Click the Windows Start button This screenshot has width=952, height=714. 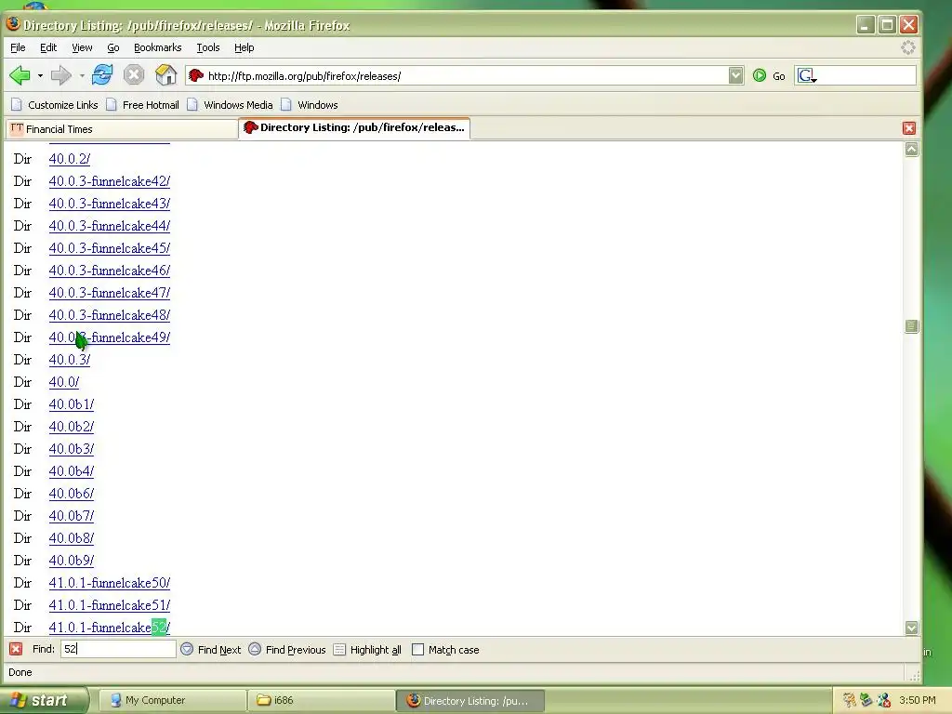coord(43,700)
